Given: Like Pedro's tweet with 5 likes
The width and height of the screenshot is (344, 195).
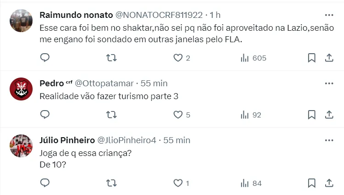Looking at the screenshot, I should [x=178, y=114].
